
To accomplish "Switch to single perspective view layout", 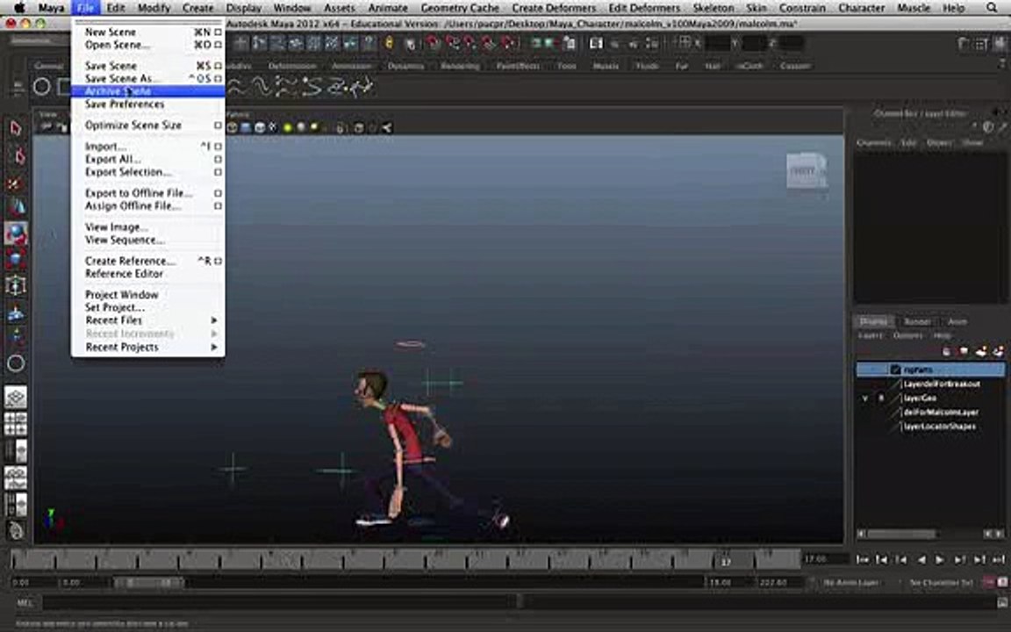I will click(x=16, y=398).
